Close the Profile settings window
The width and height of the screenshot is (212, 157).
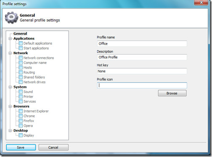point(201,3)
